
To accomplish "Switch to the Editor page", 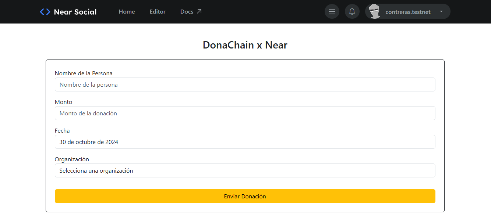I will (x=158, y=11).
